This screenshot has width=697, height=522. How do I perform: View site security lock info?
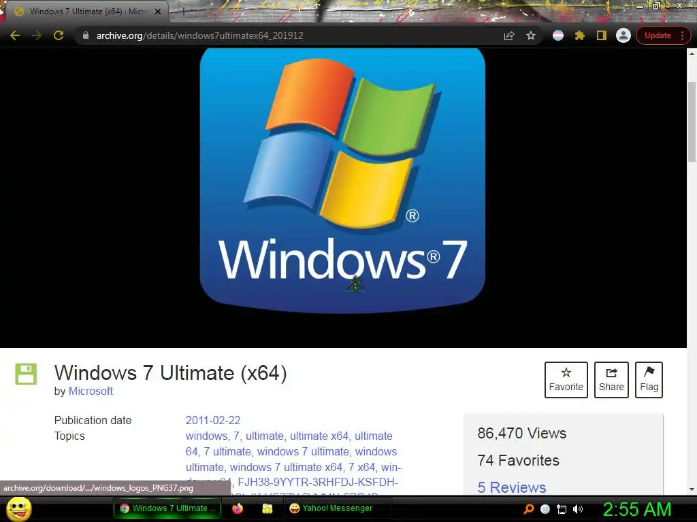click(86, 35)
